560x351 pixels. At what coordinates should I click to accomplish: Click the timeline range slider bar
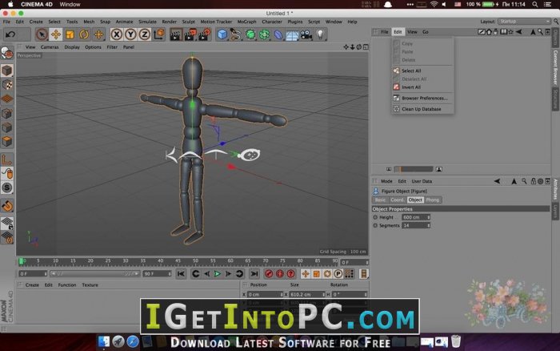tap(94, 274)
